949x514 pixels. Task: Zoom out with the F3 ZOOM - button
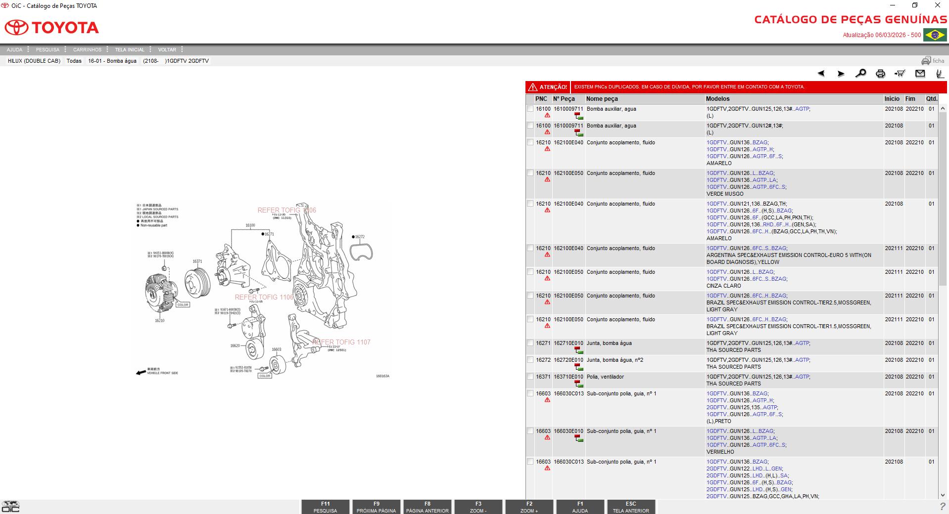click(478, 507)
